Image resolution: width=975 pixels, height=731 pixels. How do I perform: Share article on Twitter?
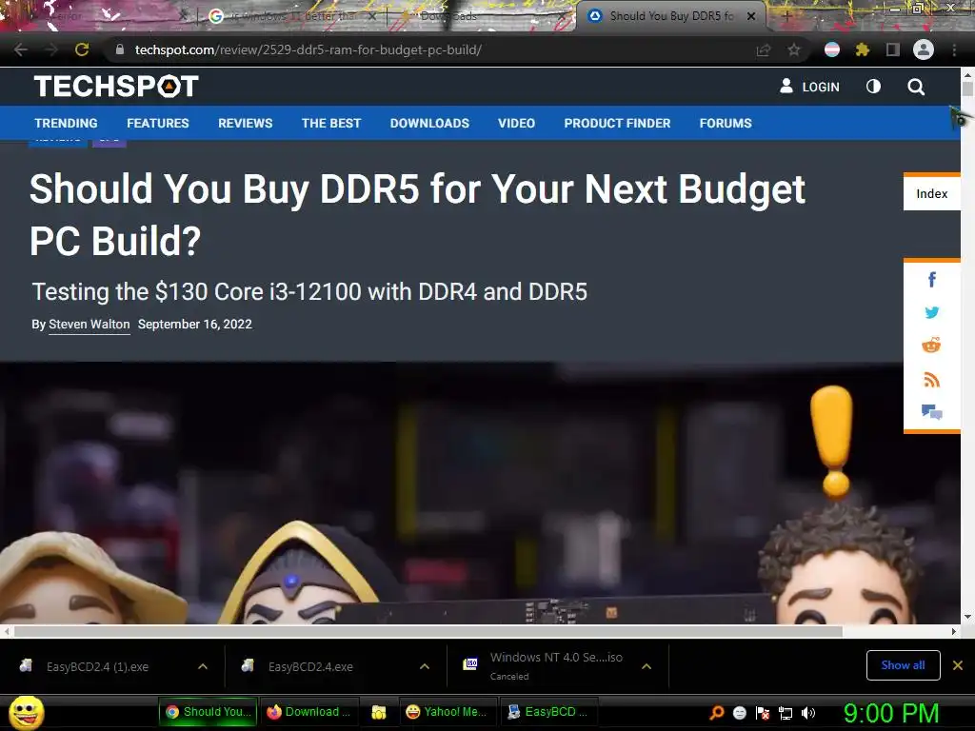(x=931, y=312)
